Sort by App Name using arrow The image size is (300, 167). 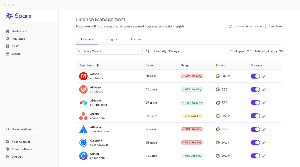tap(97, 66)
